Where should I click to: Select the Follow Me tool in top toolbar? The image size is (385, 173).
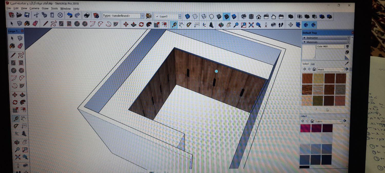pyautogui.click(x=149, y=25)
